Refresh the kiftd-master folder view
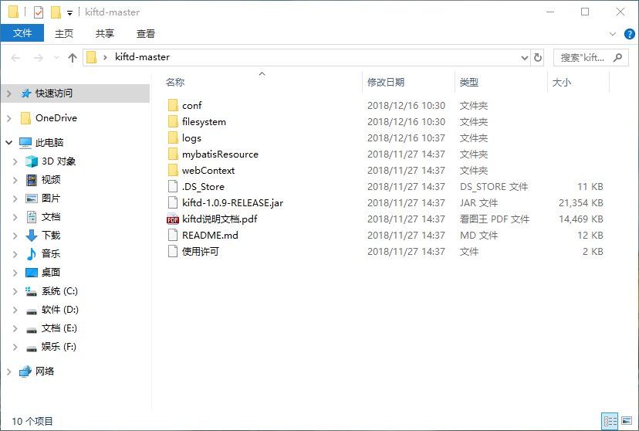The image size is (639, 431). coord(538,57)
